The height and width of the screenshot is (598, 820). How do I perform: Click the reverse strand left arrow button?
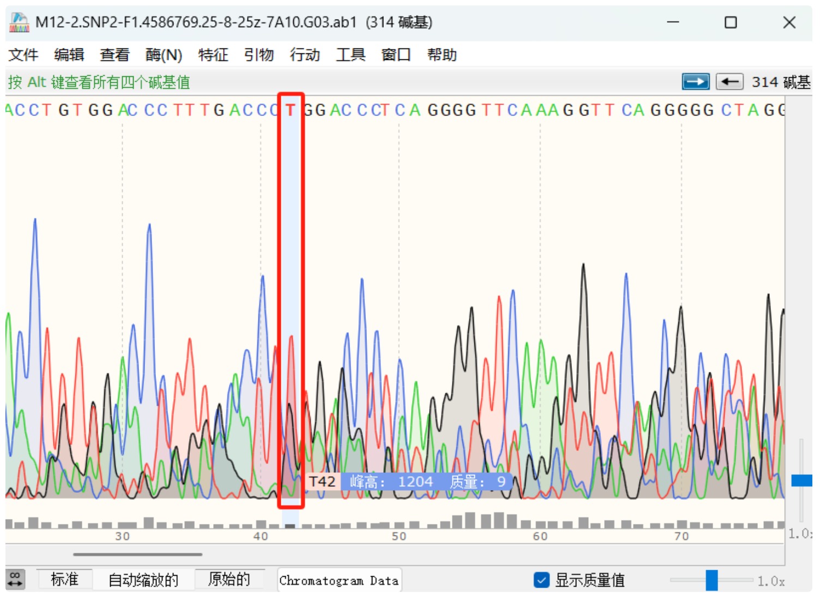[729, 82]
